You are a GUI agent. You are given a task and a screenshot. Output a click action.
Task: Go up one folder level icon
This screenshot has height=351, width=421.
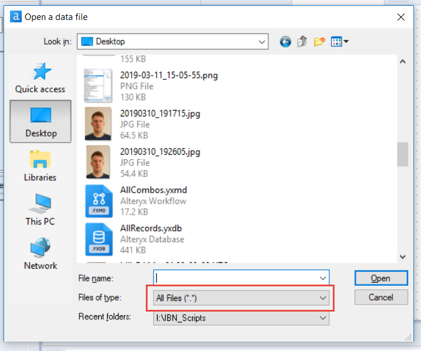[x=302, y=41]
